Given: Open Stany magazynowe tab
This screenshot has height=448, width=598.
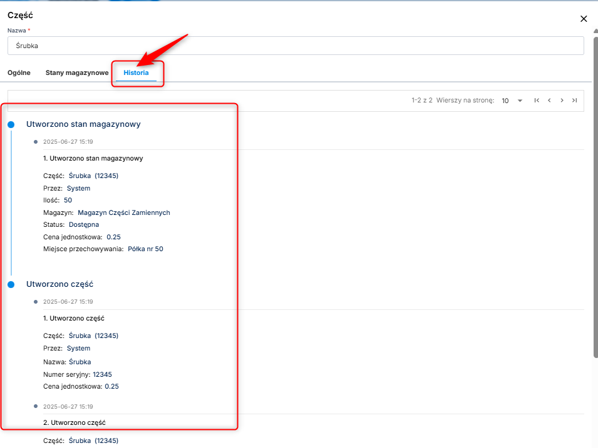Looking at the screenshot, I should click(x=77, y=72).
